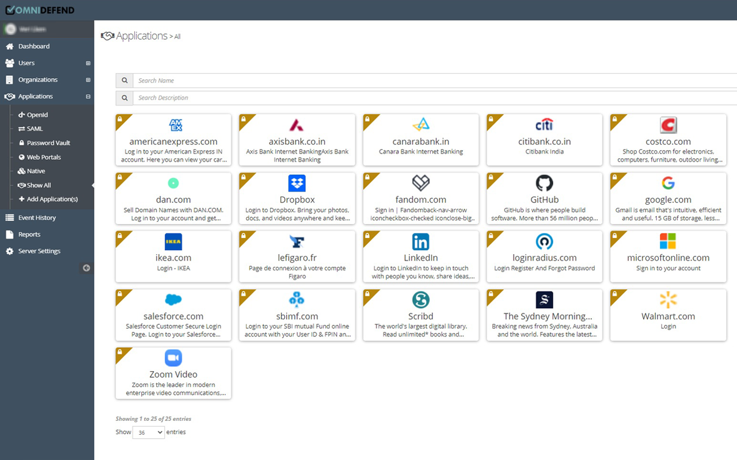Open the costco.com card title
Image resolution: width=737 pixels, height=460 pixels.
pos(668,141)
